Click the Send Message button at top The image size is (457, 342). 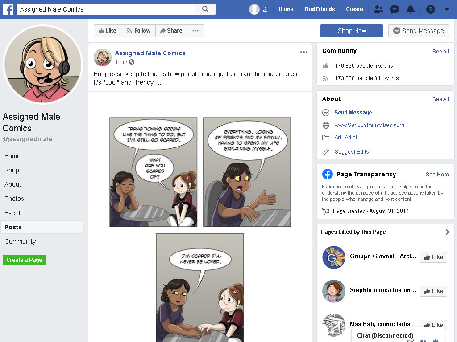419,31
